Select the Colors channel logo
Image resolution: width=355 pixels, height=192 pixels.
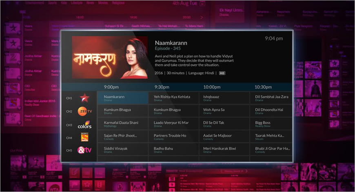(84, 125)
